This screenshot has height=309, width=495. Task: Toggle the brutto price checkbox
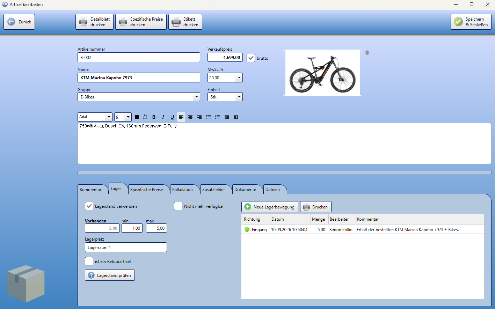(x=251, y=58)
